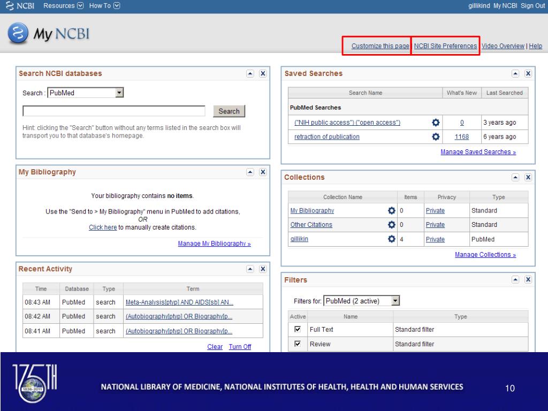Open the NIH public access saved search
Screen dimensions: 548x411
(347, 123)
